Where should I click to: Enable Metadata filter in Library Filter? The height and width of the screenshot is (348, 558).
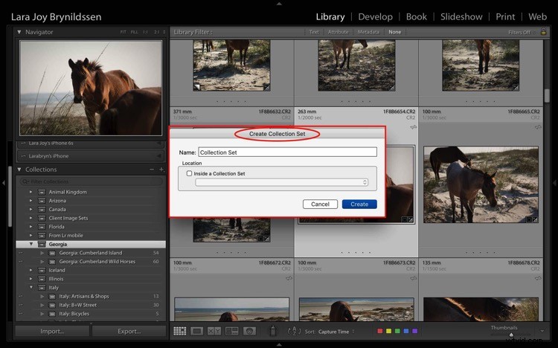point(368,32)
